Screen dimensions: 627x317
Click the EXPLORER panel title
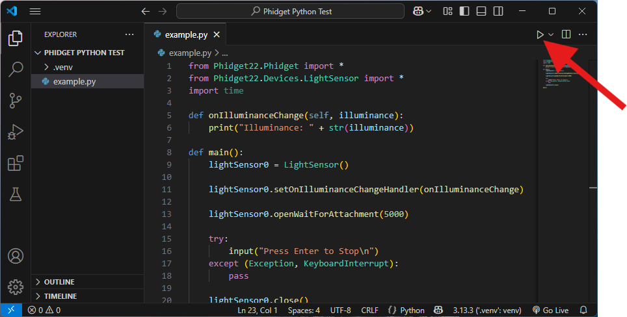point(60,34)
